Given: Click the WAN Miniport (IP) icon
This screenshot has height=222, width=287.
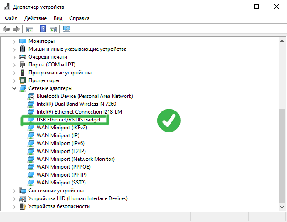Looking at the screenshot, I should coord(31,135).
